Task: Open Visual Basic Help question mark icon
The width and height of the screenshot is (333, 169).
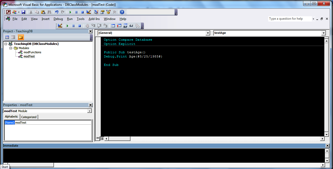Action: (x=122, y=12)
